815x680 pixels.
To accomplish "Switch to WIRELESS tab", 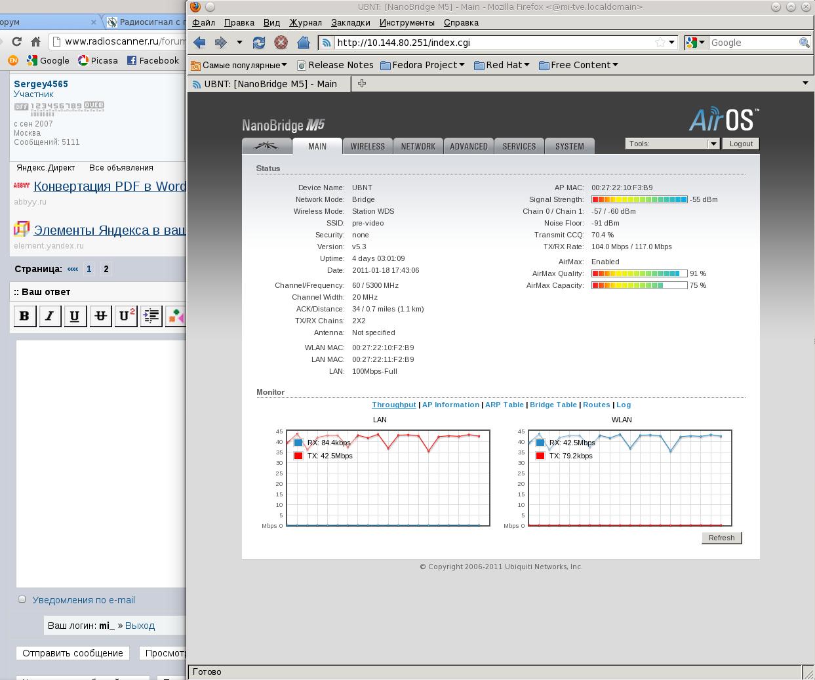I will pyautogui.click(x=368, y=146).
